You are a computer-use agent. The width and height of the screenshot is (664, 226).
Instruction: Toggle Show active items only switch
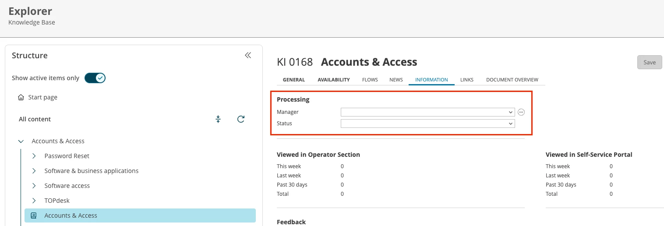pyautogui.click(x=95, y=78)
